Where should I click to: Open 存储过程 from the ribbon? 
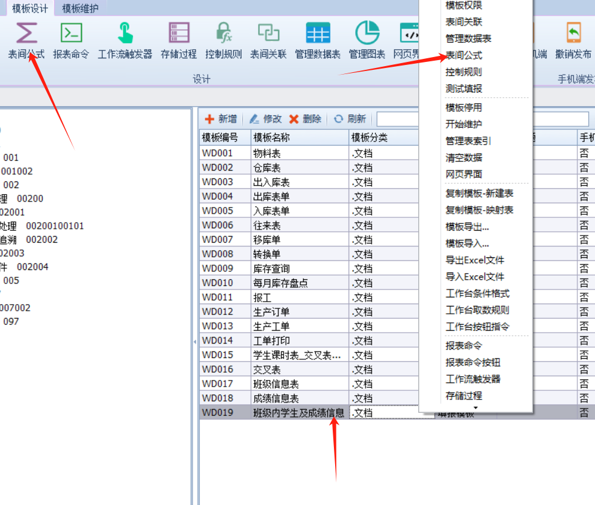pyautogui.click(x=178, y=33)
